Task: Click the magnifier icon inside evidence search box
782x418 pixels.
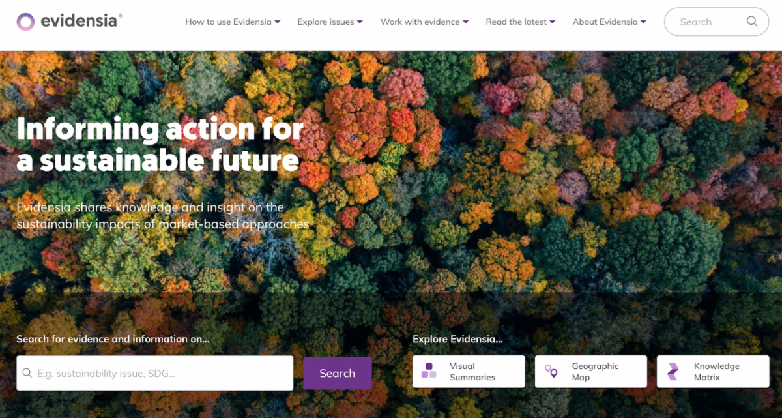Action: (x=27, y=373)
